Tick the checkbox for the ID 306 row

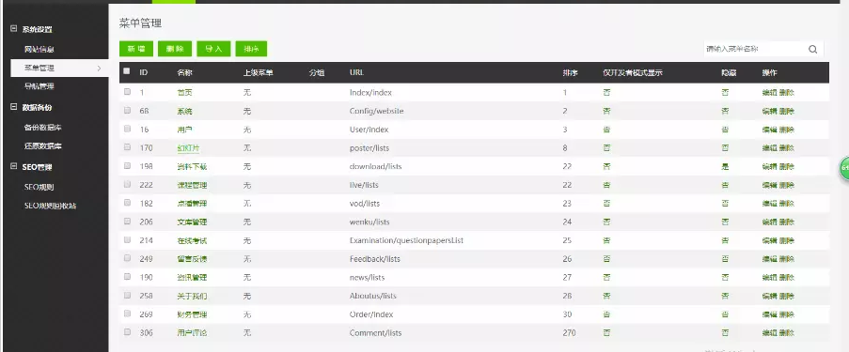pos(127,332)
